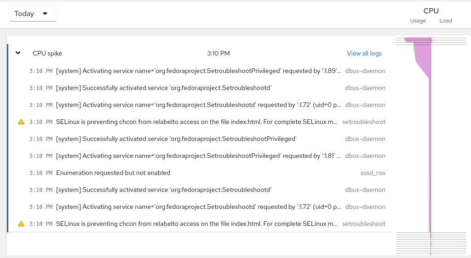The image size is (471, 258).
Task: Click the first SELinux warning triangle icon
Action: [21, 122]
